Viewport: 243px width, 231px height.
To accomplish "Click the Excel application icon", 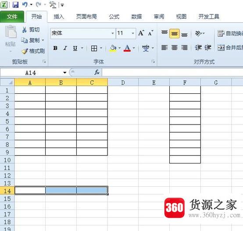I will click(x=4, y=5).
